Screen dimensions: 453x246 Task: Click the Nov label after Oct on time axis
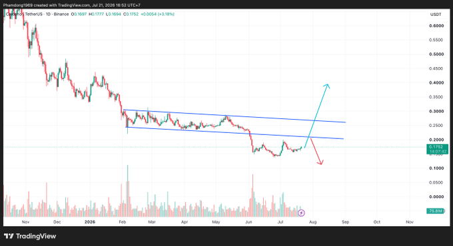410,222
